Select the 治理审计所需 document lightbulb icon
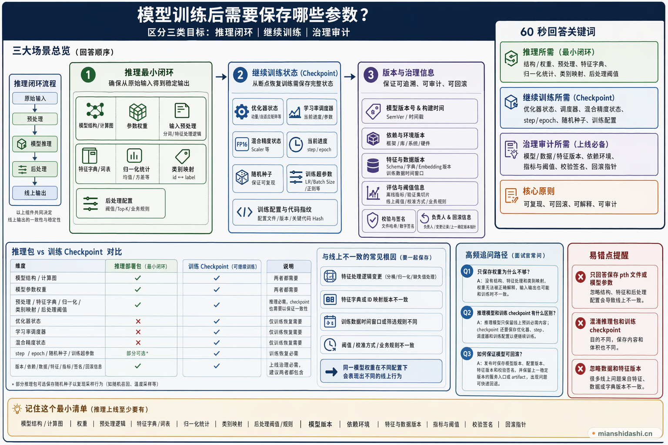668x445 pixels. [x=511, y=149]
